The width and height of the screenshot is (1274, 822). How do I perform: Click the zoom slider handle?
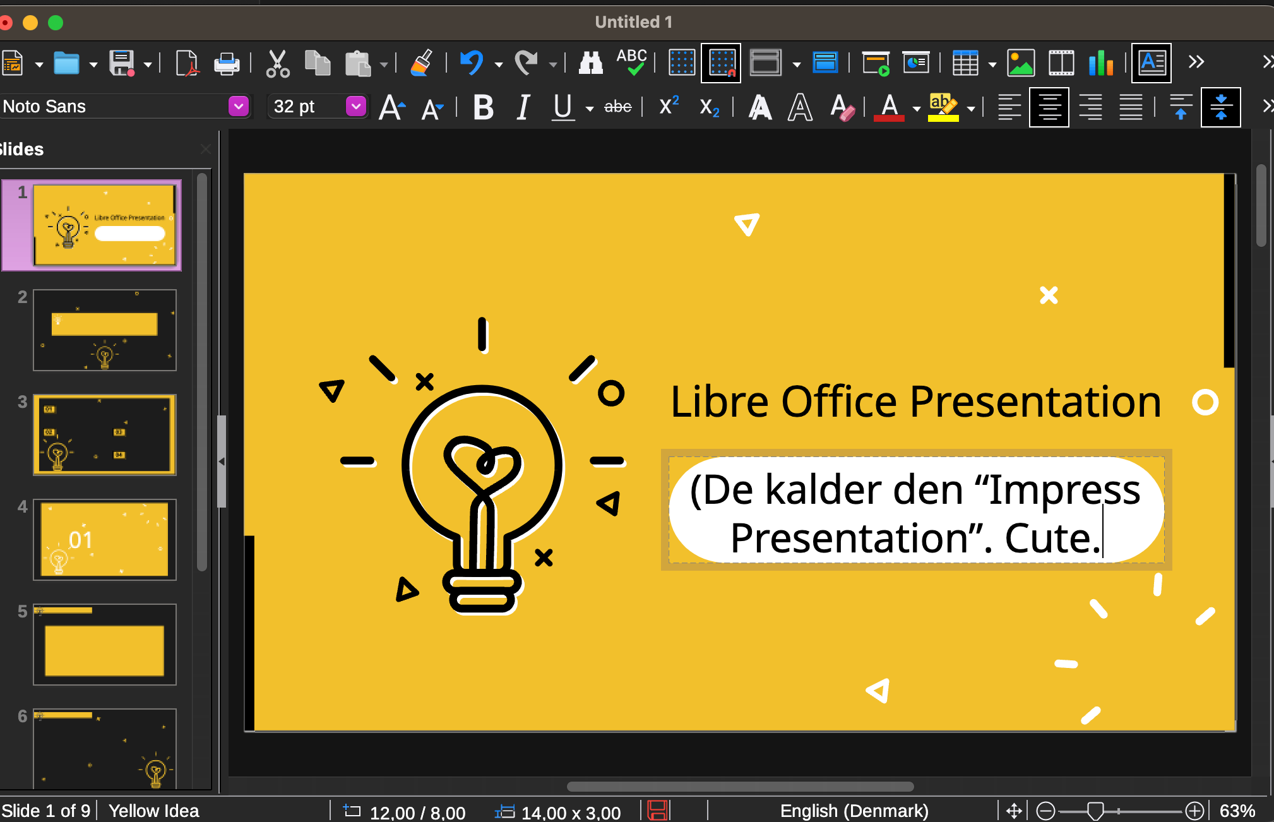coord(1095,811)
